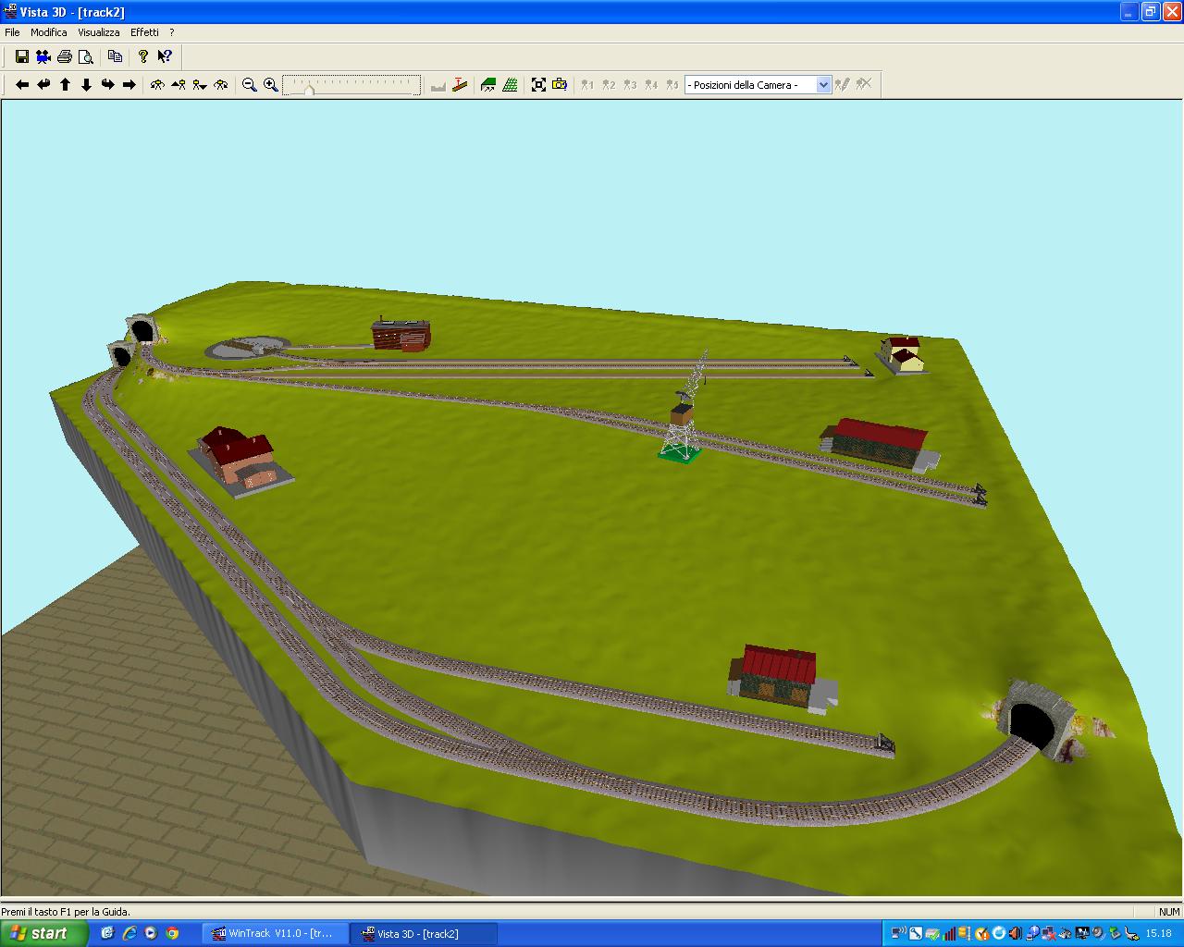Click the taskbar clock showing 15.18
The image size is (1184, 947).
(1158, 933)
